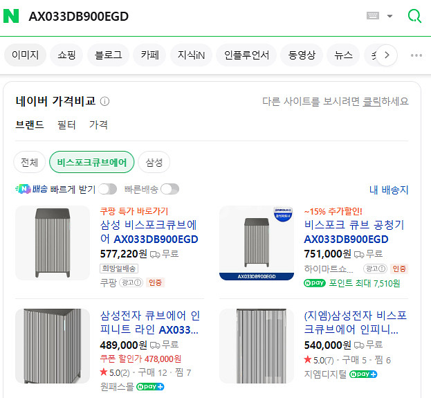
Task: Click the 희망일배송 badge
Action: pos(119,269)
